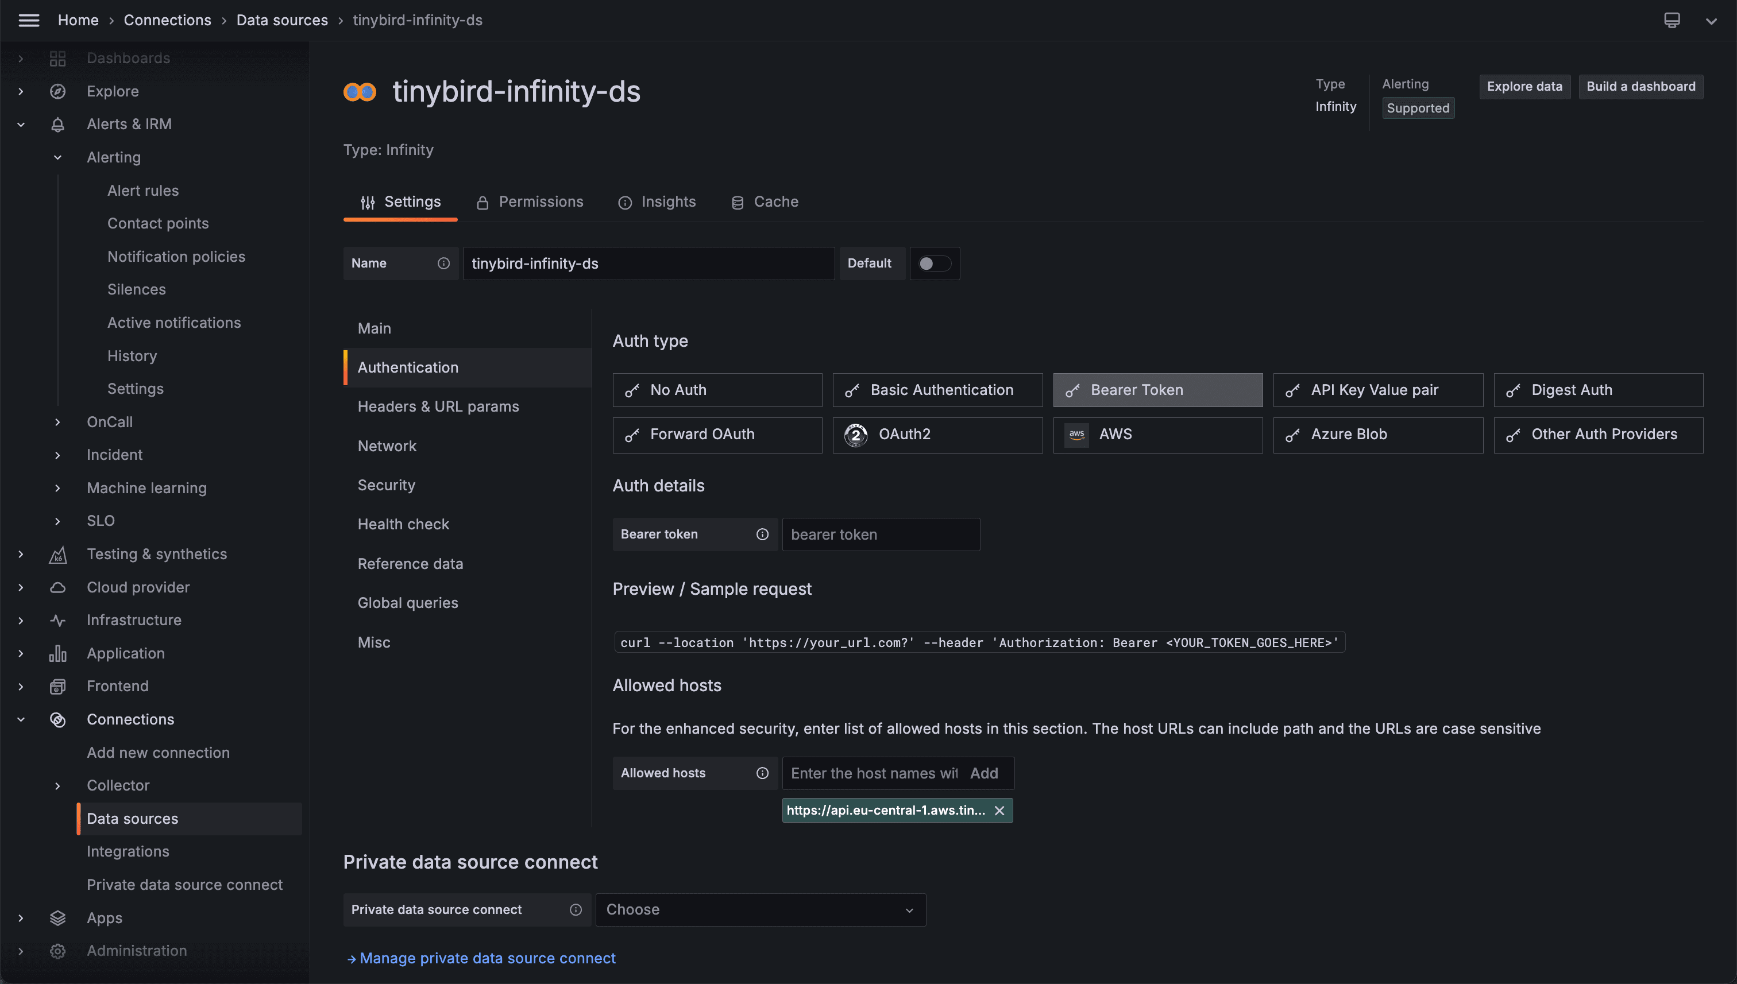The image size is (1737, 984).
Task: Click the monitor icon in top bar
Action: click(x=1672, y=20)
